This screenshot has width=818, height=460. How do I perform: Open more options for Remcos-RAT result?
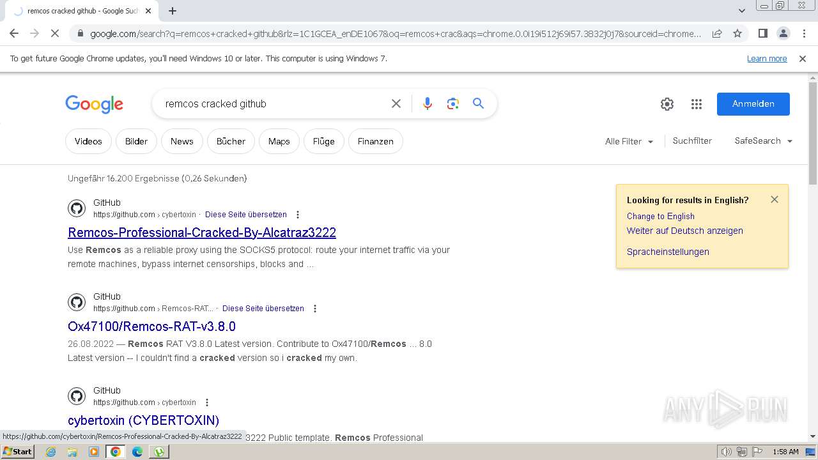tap(314, 309)
